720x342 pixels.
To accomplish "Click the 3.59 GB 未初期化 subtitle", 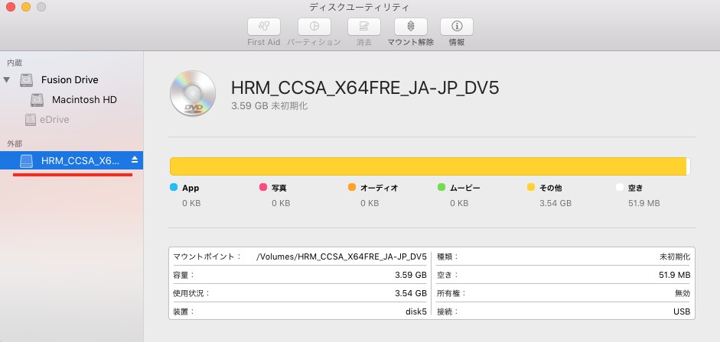I will click(269, 106).
